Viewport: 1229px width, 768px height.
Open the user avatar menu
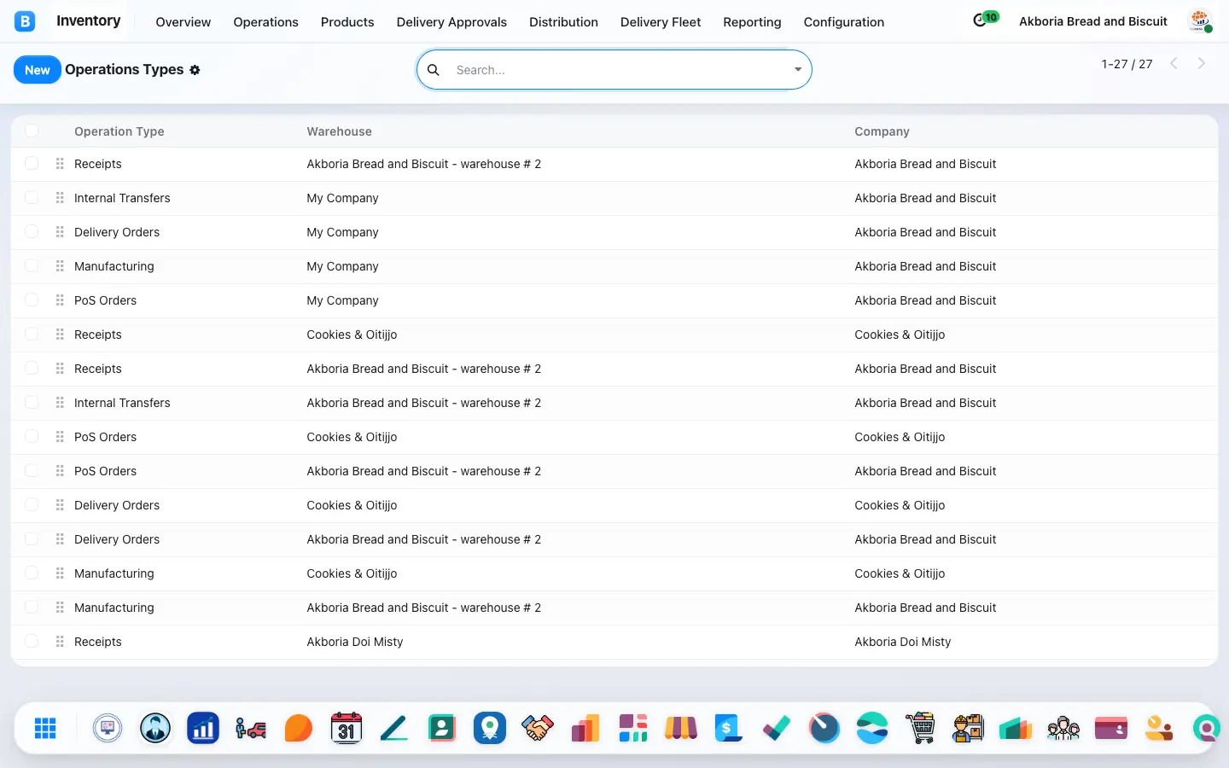(x=1201, y=21)
